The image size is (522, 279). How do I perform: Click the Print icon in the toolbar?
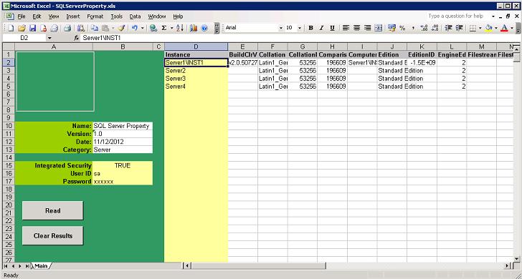coord(67,28)
